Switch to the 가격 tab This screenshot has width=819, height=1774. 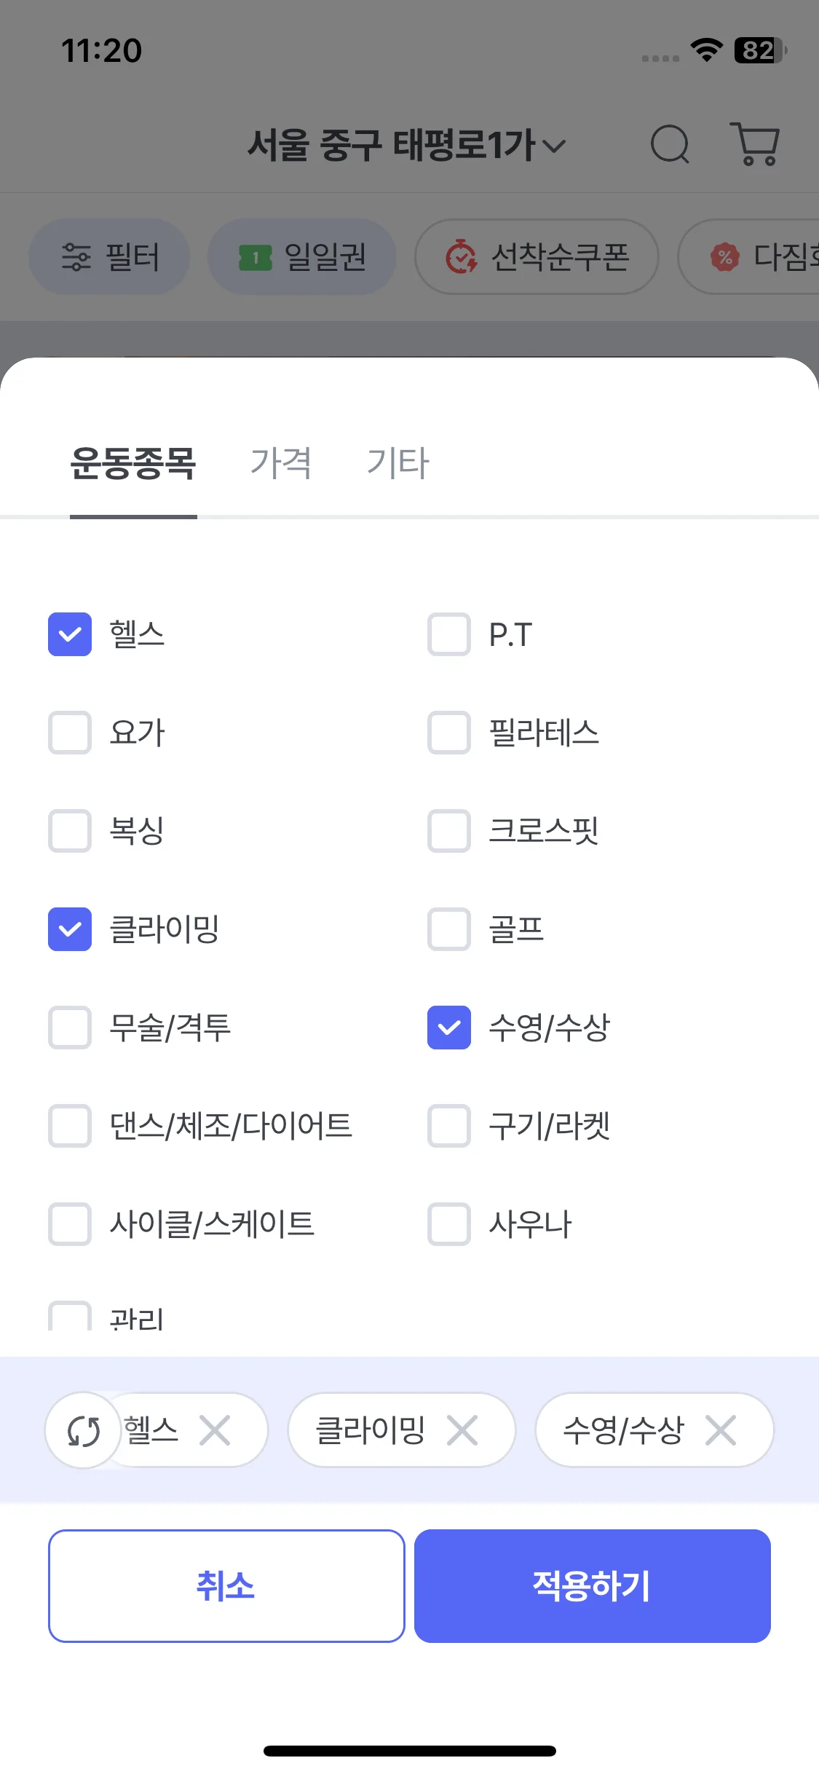281,463
